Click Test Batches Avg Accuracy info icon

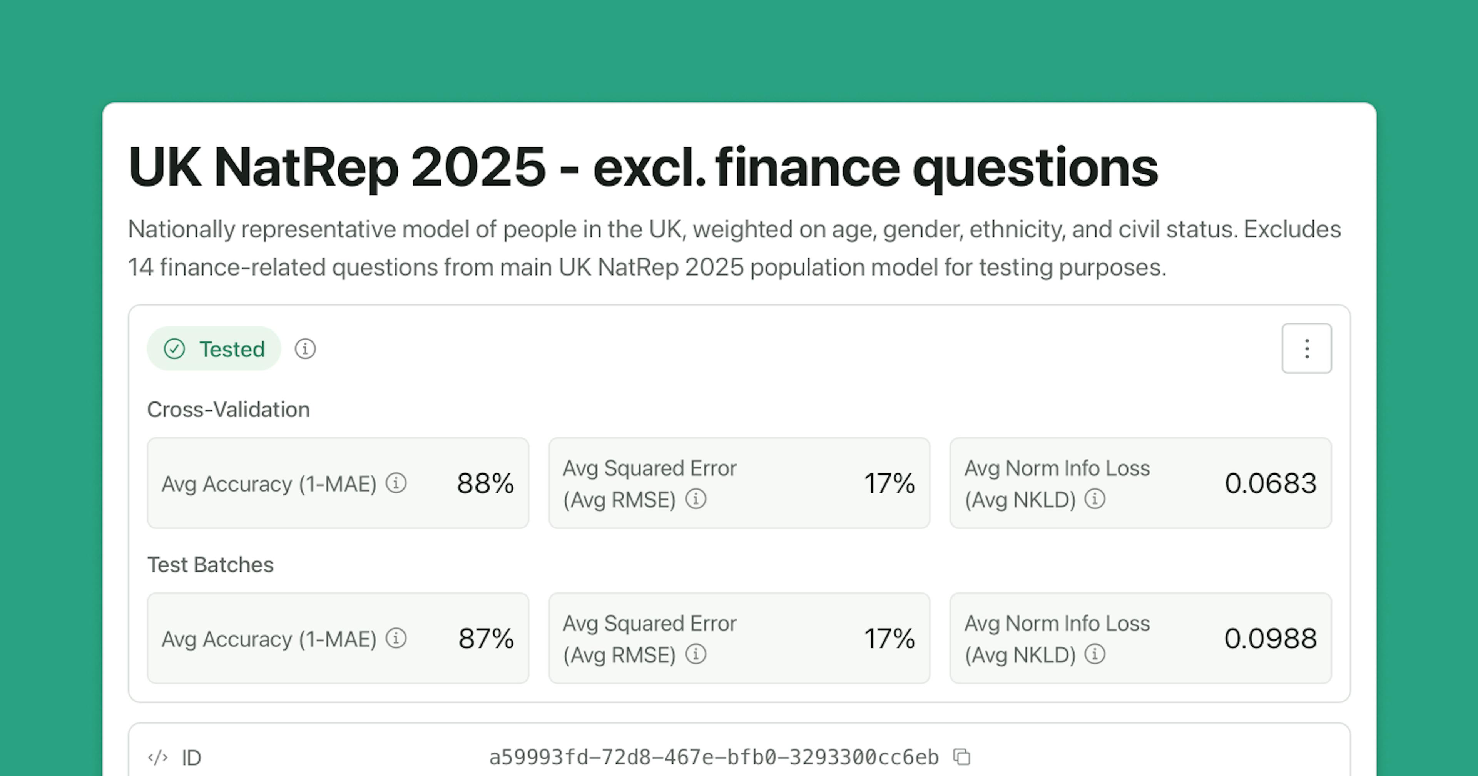click(396, 638)
